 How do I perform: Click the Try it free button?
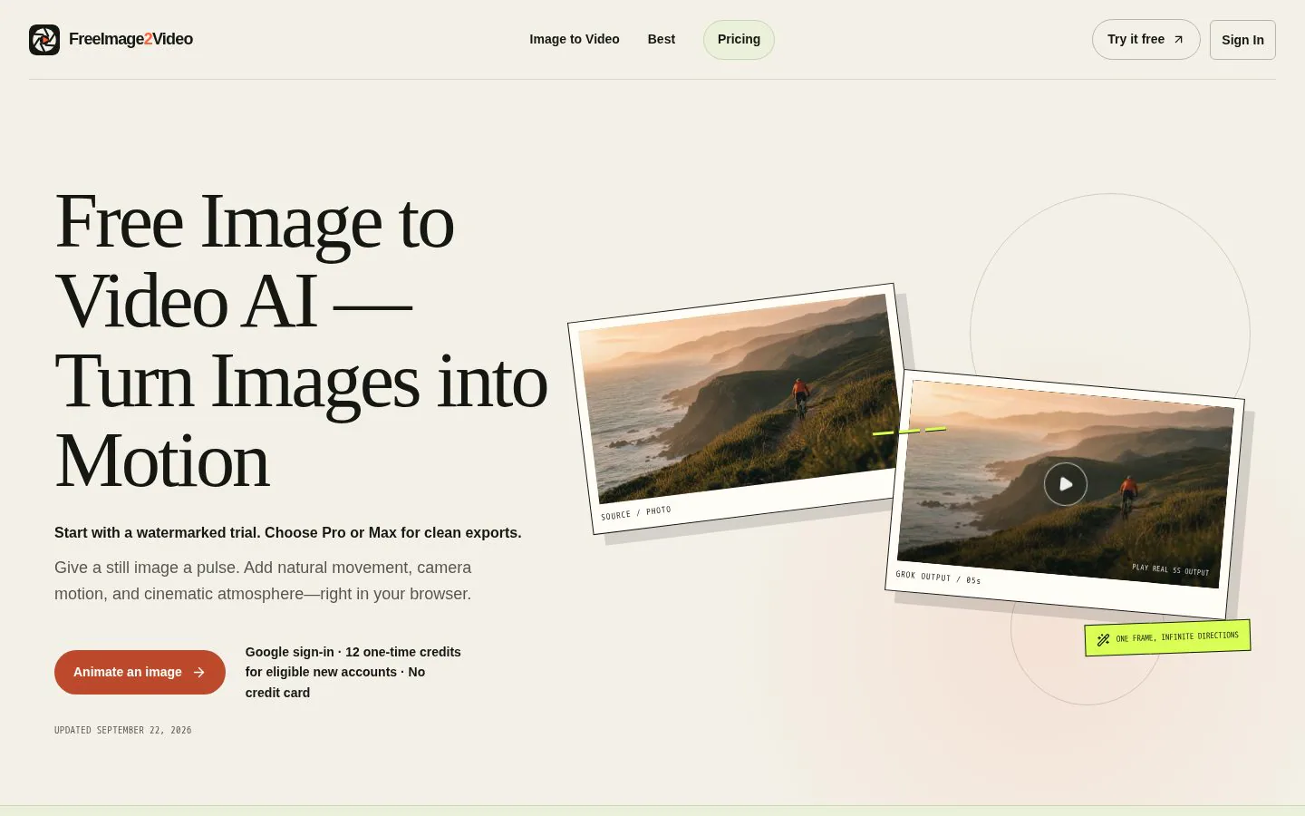pos(1145,39)
